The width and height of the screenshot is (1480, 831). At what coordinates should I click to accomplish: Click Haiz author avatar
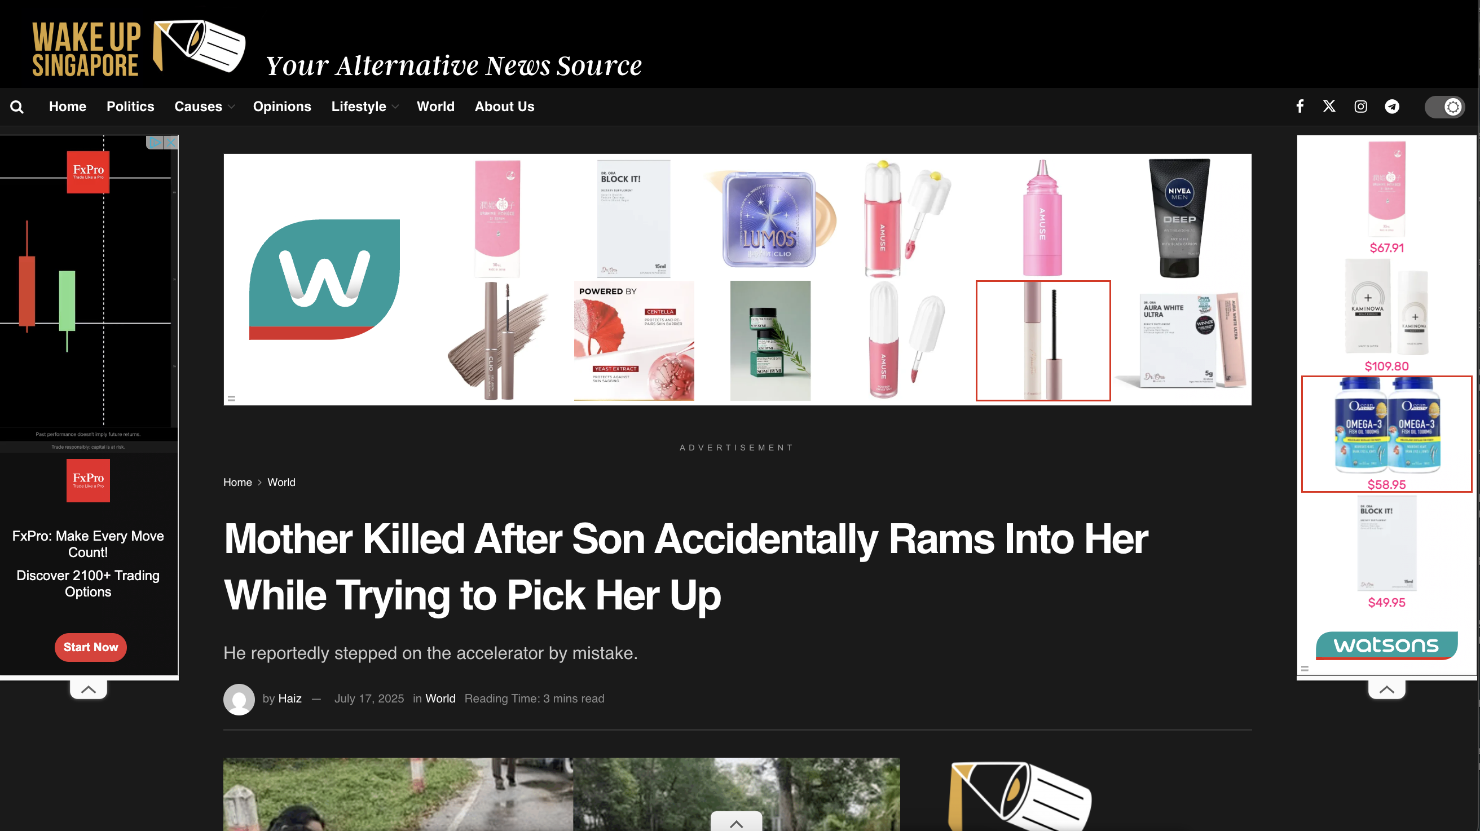click(239, 699)
